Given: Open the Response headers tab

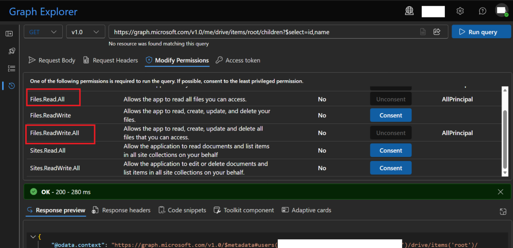Looking at the screenshot, I should 121,210.
